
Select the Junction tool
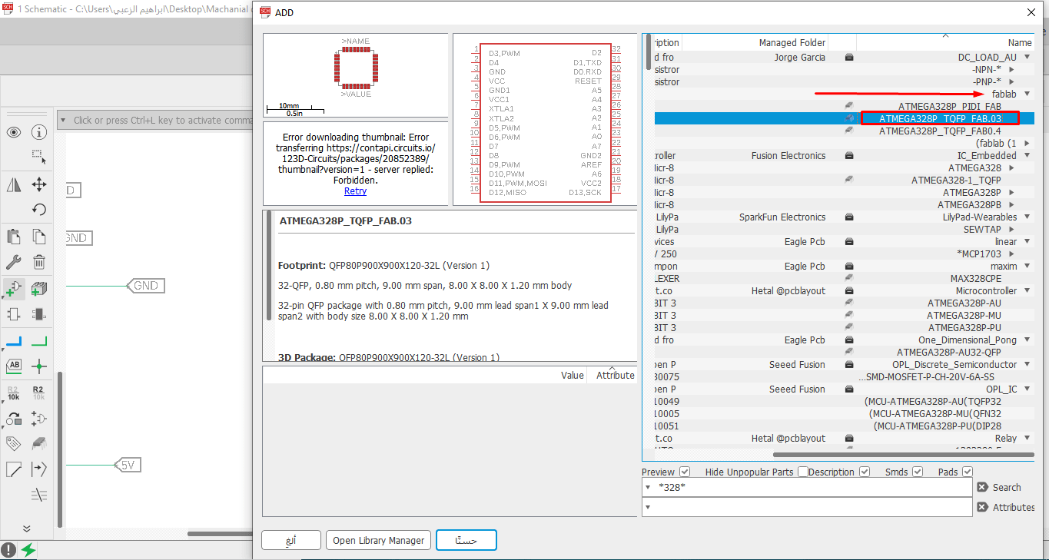39,366
